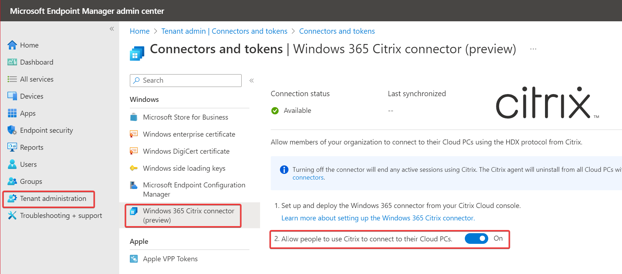Open Troubleshooting + support
This screenshot has height=274, width=622.
61,215
